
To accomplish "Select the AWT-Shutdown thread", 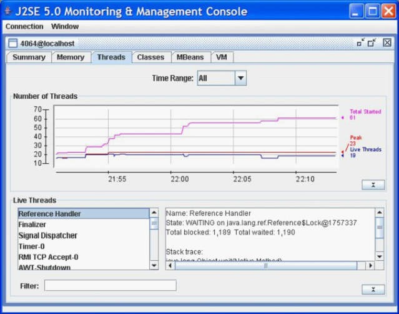I will pos(84,267).
